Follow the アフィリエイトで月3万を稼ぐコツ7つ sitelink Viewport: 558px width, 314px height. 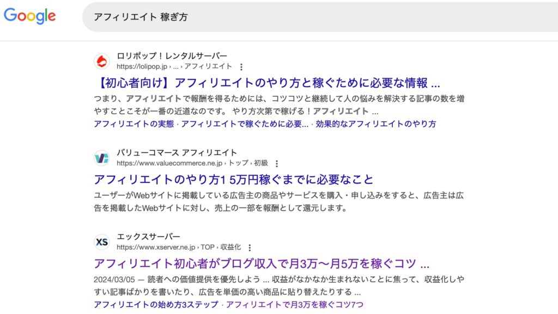(x=295, y=304)
